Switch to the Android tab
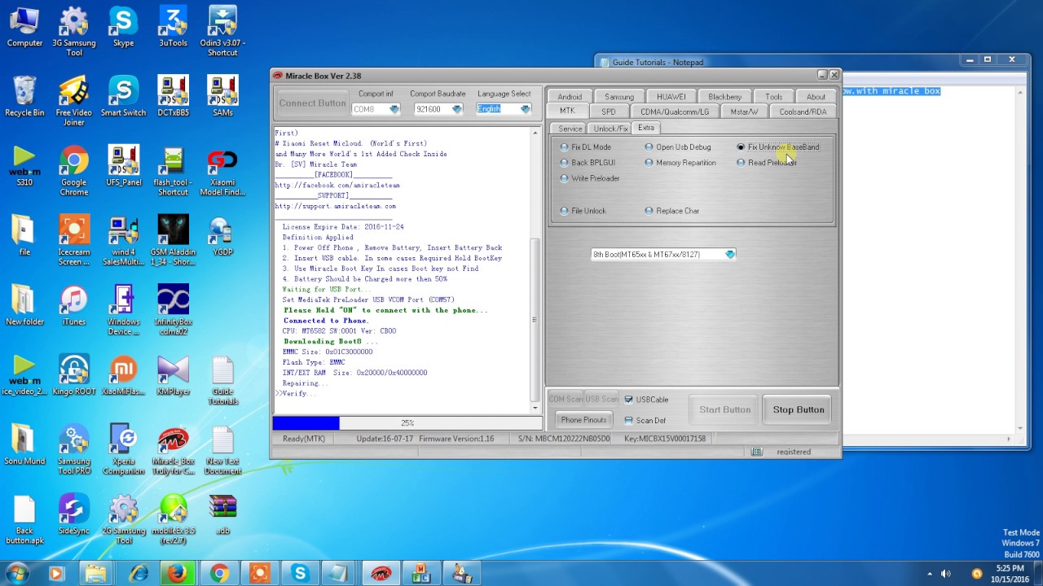Screen dimensions: 1043x586 pos(570,97)
